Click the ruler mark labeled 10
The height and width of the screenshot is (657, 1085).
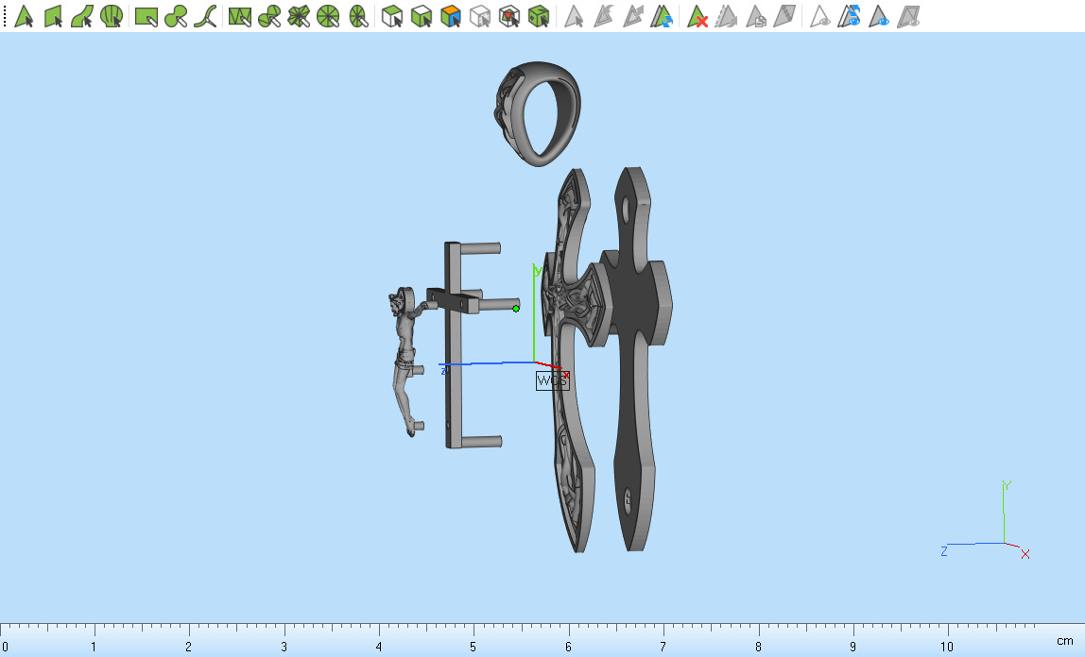click(x=947, y=647)
